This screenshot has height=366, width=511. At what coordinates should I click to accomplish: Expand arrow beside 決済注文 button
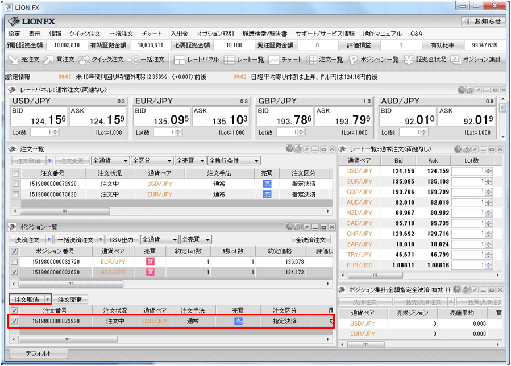[49, 240]
